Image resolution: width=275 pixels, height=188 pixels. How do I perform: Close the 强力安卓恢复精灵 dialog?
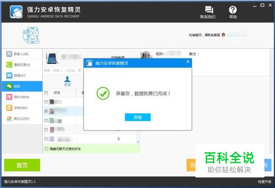(188, 62)
